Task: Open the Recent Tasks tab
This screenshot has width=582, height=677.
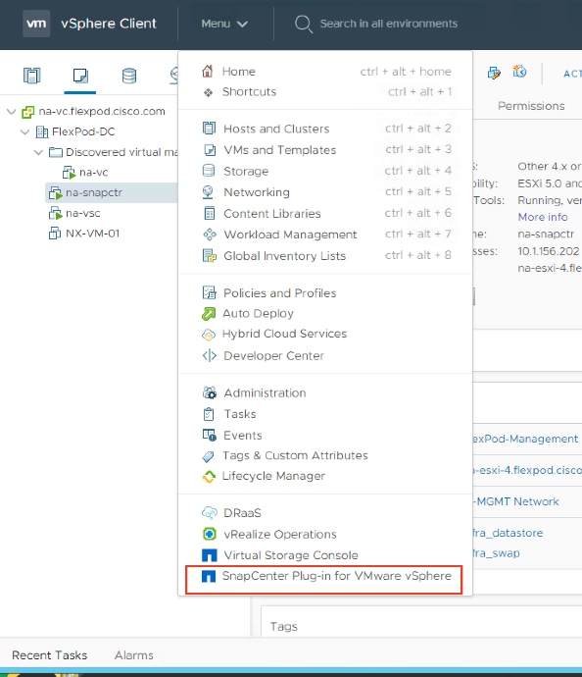Action: 50,655
